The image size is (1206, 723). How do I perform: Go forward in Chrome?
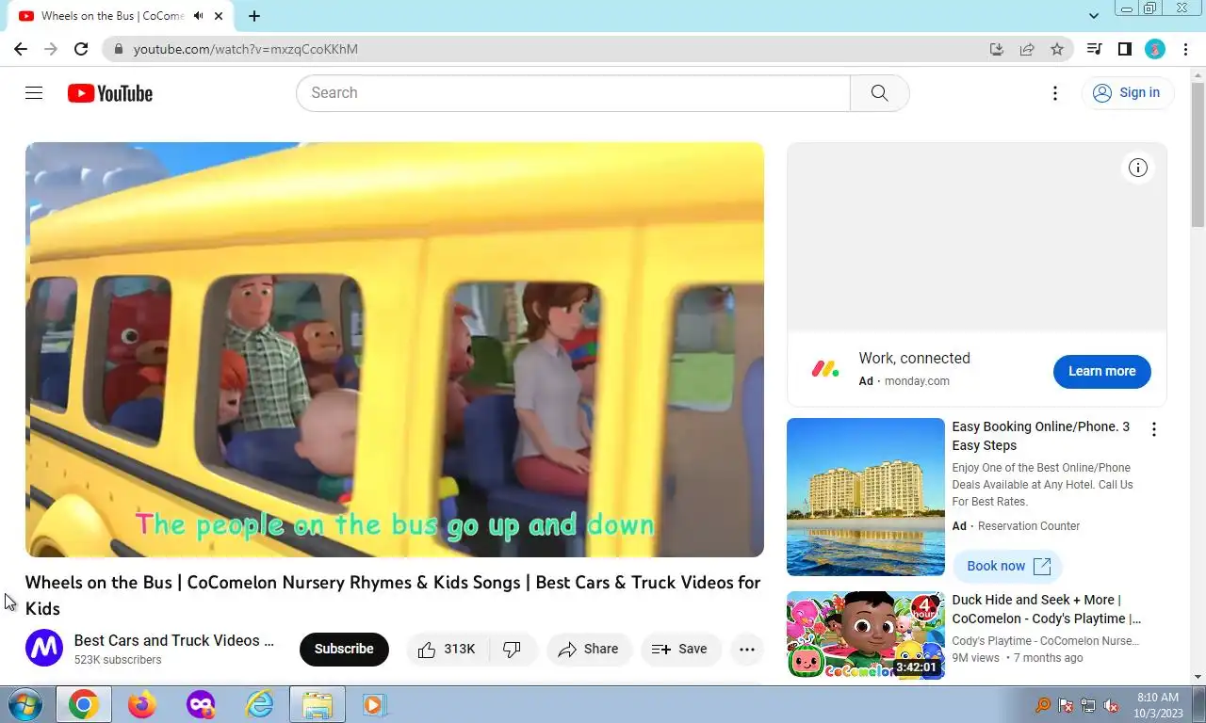(x=51, y=49)
